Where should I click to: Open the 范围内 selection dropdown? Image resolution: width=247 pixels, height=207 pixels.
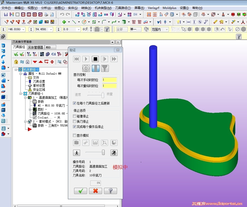click(167, 29)
